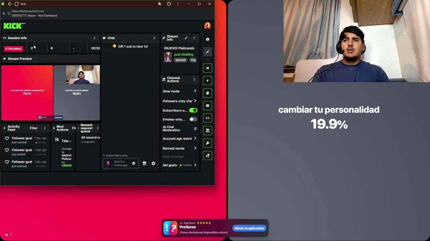Toggle the Reward queue sidebar icon
Screen dimensions: 430x241
click(x=208, y=156)
